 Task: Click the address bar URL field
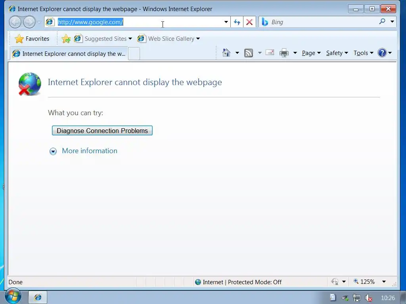(140, 22)
